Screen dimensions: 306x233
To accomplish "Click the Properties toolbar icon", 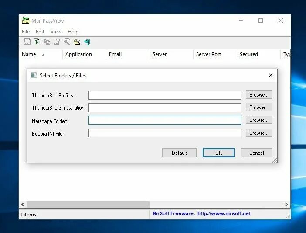I will point(57,42).
